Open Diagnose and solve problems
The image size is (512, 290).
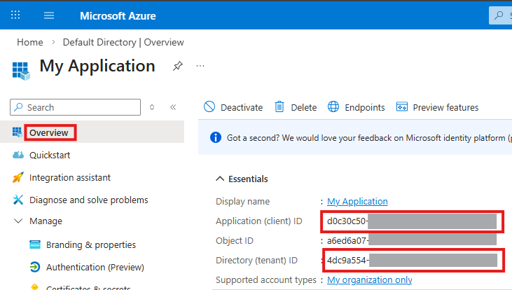coord(88,200)
